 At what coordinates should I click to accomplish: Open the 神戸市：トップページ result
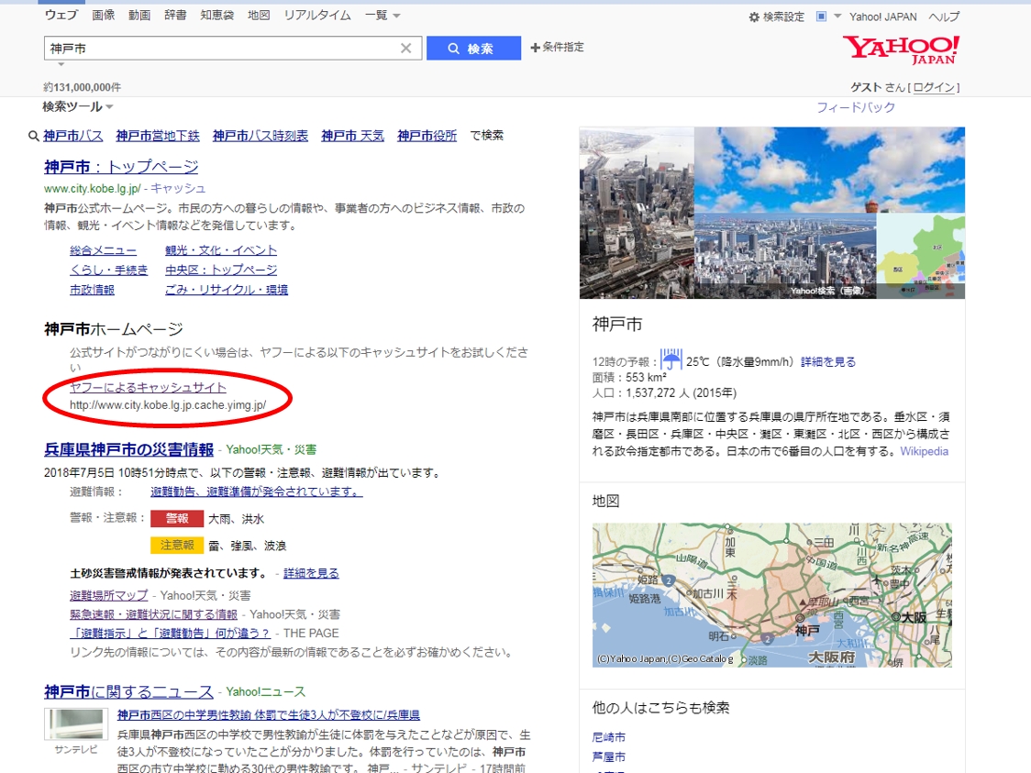pos(121,166)
